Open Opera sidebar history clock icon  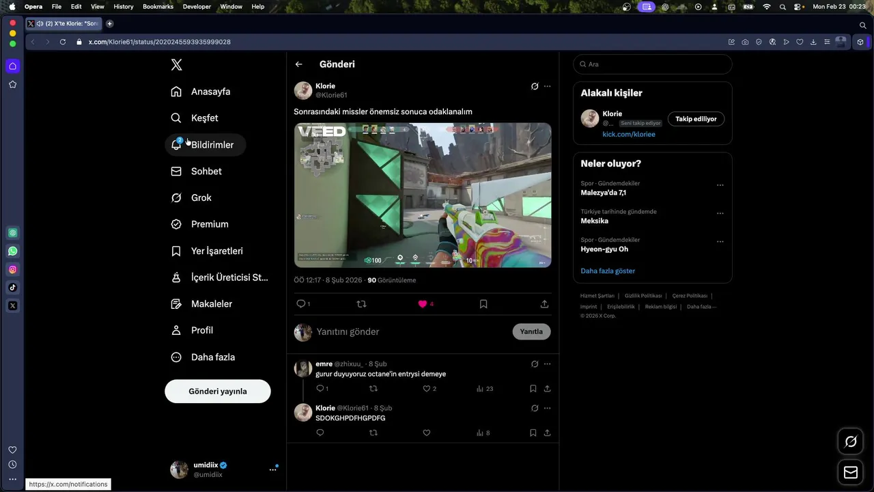(x=12, y=465)
